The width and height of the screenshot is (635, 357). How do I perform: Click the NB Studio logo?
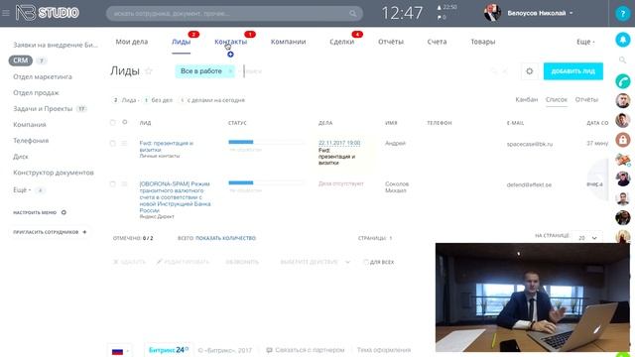pos(47,13)
